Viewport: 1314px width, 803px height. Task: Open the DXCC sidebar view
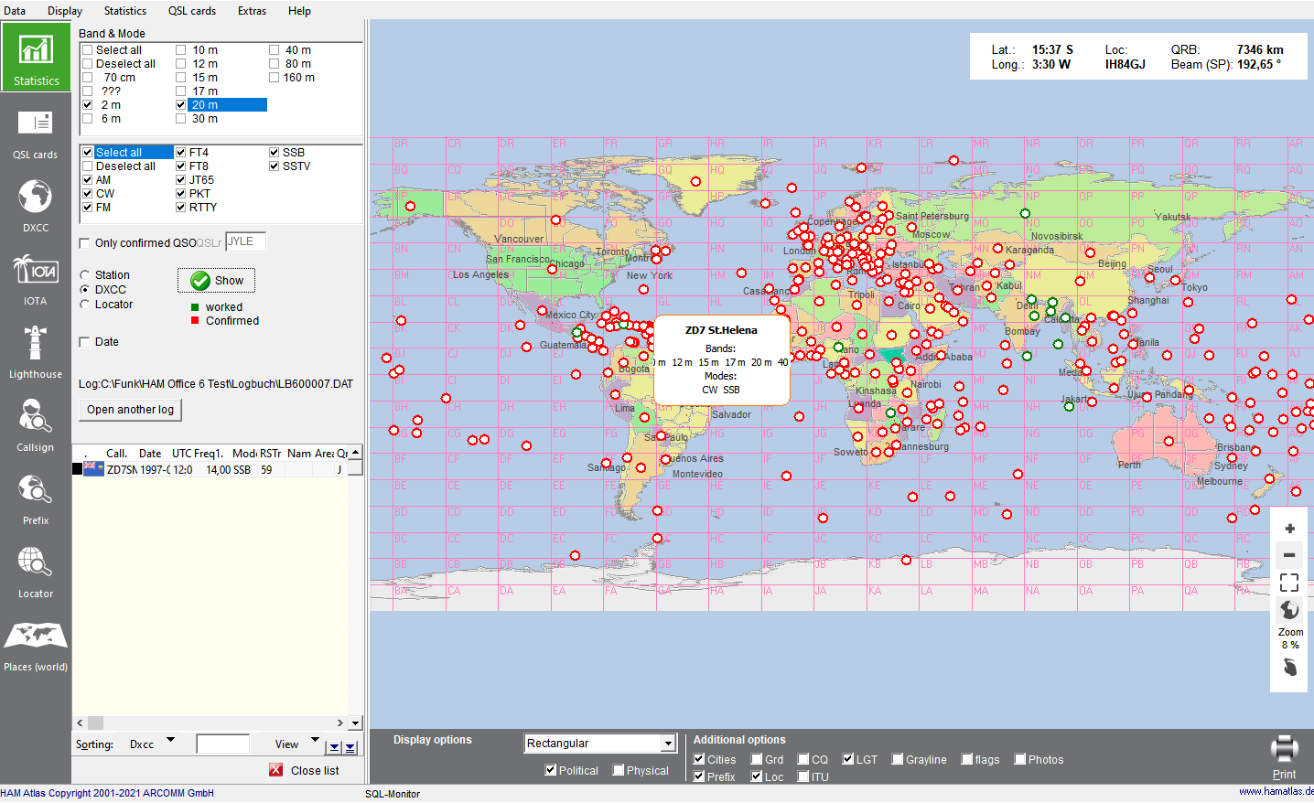tap(35, 205)
